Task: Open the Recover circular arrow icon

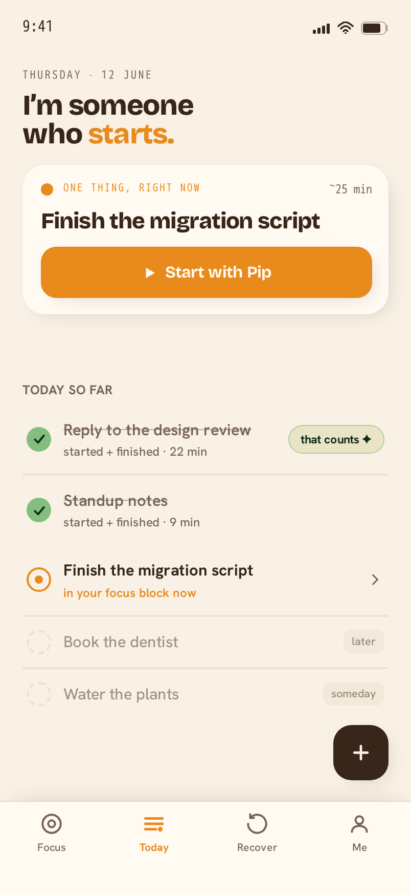Action: pos(257,824)
